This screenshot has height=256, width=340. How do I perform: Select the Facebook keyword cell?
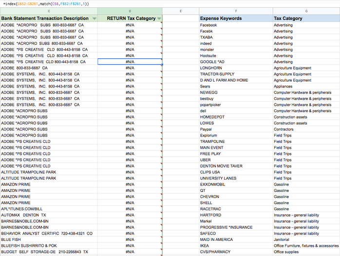(236, 25)
